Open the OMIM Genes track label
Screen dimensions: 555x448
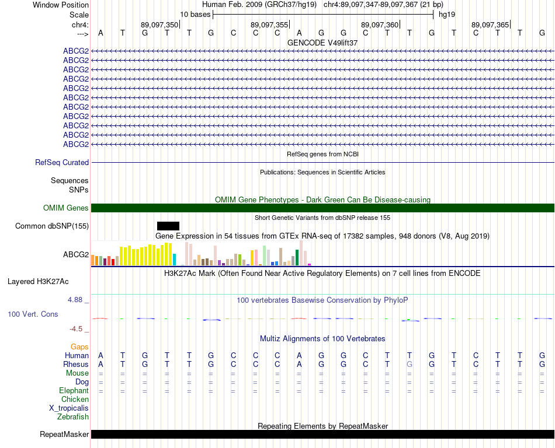[x=66, y=208]
